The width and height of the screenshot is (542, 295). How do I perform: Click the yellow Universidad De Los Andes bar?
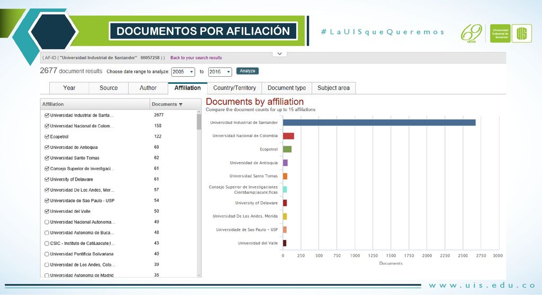tap(285, 217)
